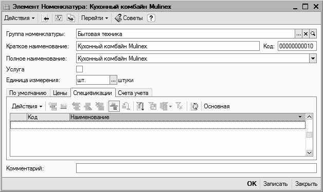Click the add new item icon in Спецификации
323x192 pixels.
52,106
